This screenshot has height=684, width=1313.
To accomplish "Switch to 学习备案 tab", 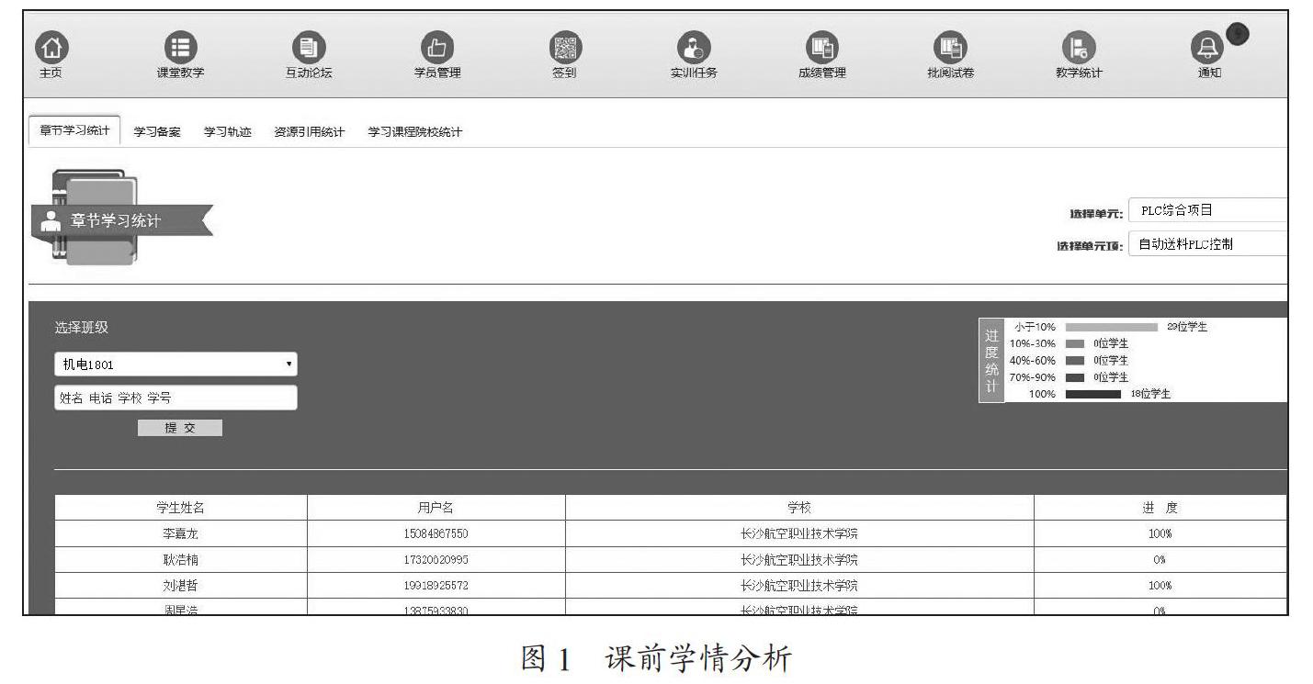I will point(157,131).
